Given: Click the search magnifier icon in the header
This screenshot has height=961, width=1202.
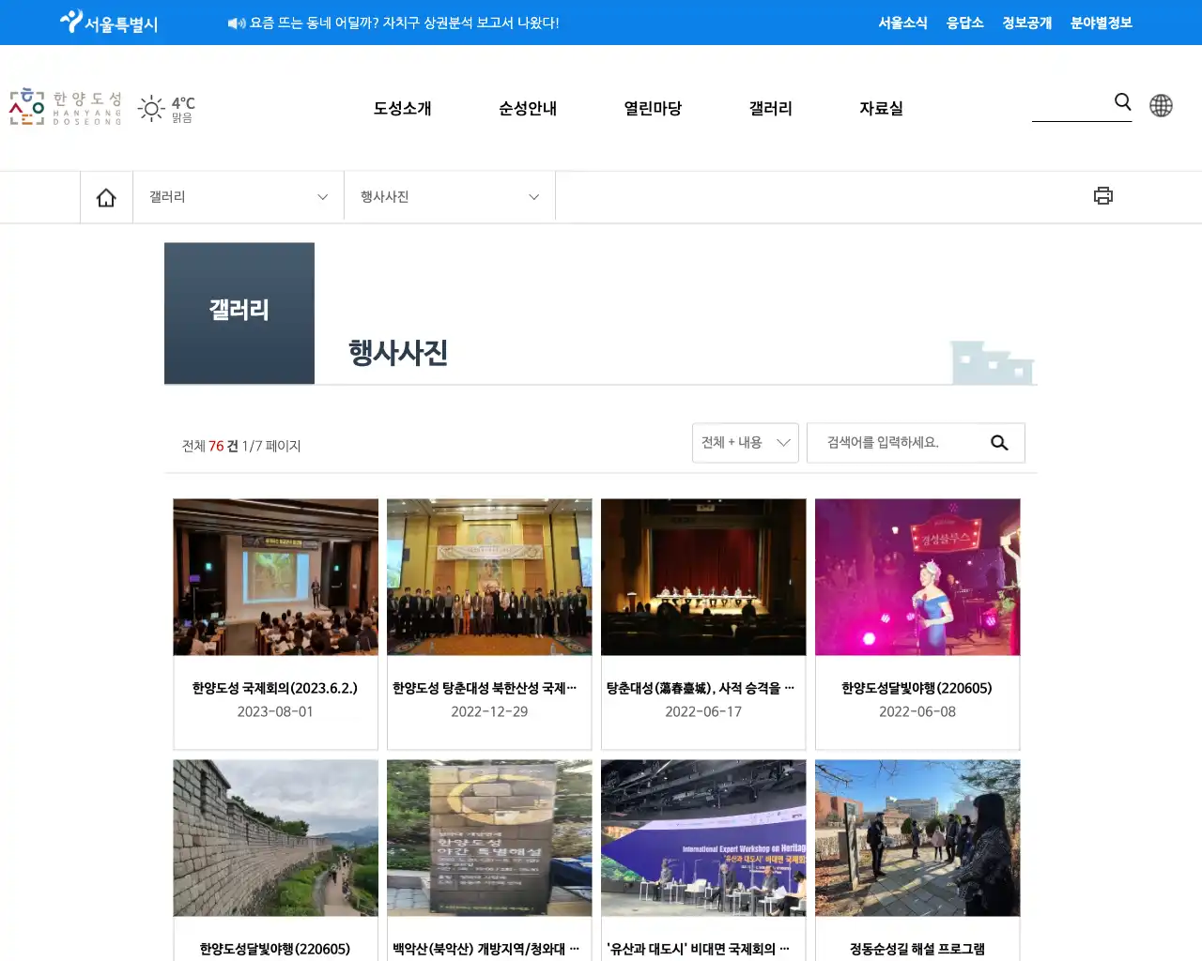Looking at the screenshot, I should coord(1122,102).
